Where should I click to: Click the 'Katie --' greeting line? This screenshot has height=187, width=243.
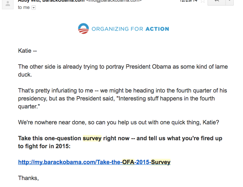coord(28,51)
